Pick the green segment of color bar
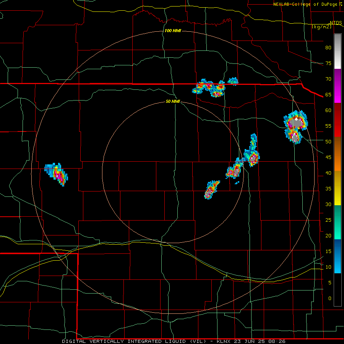Image resolution: width=344 pixels, height=344 pixels. point(338,222)
